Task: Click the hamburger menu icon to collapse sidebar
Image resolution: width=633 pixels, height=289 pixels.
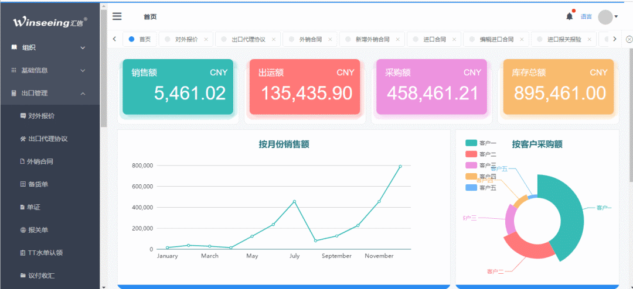Action: (x=117, y=16)
